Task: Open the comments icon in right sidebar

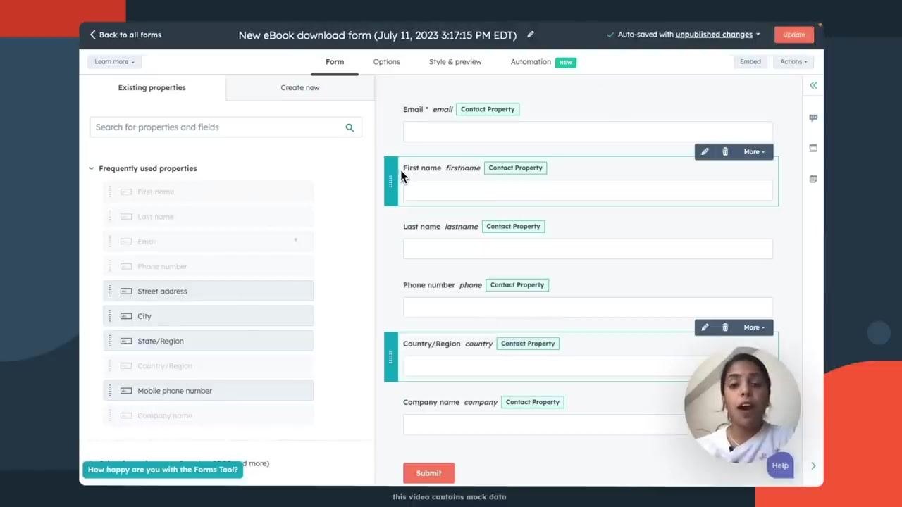Action: (813, 118)
